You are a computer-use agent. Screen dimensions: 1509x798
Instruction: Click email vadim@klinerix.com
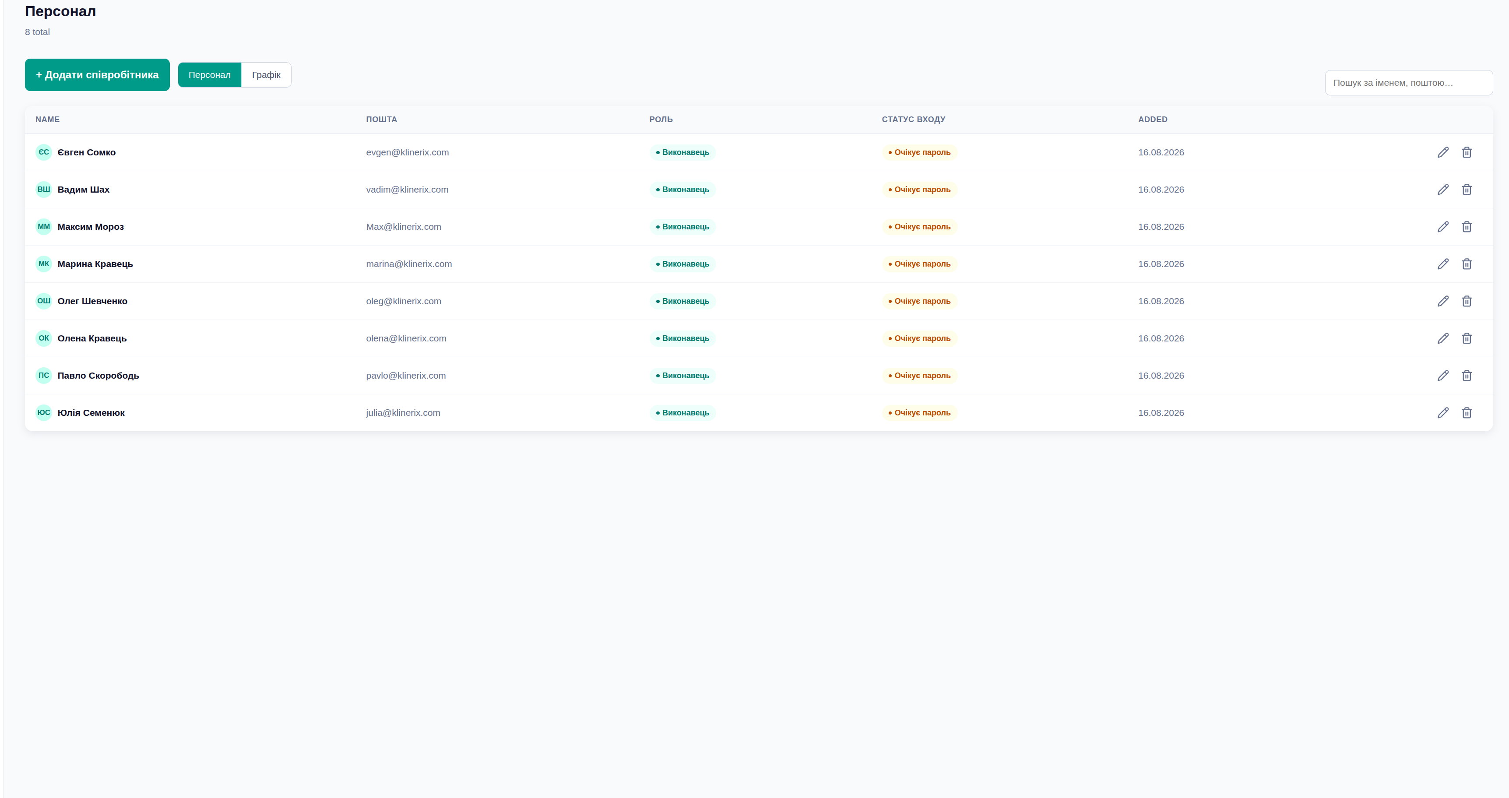407,189
